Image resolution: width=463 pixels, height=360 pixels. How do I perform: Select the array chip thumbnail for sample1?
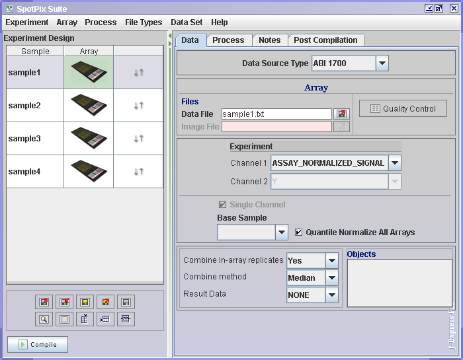[x=89, y=72]
